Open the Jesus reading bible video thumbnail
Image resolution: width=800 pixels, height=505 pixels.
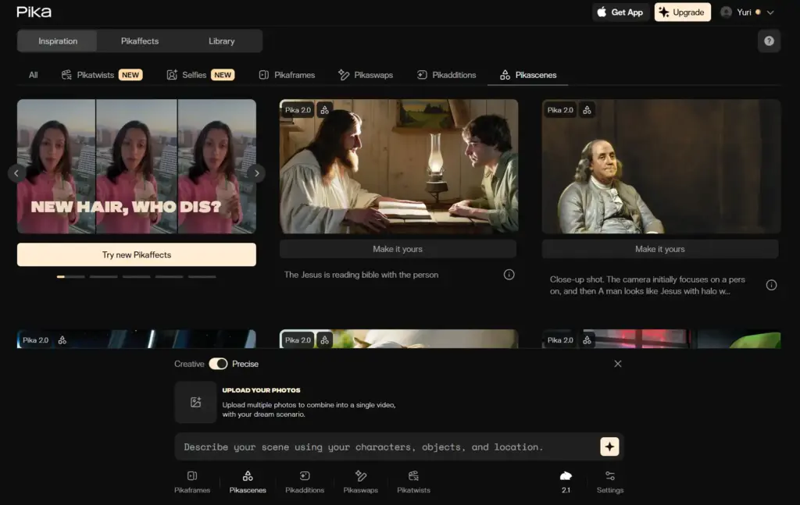[399, 166]
